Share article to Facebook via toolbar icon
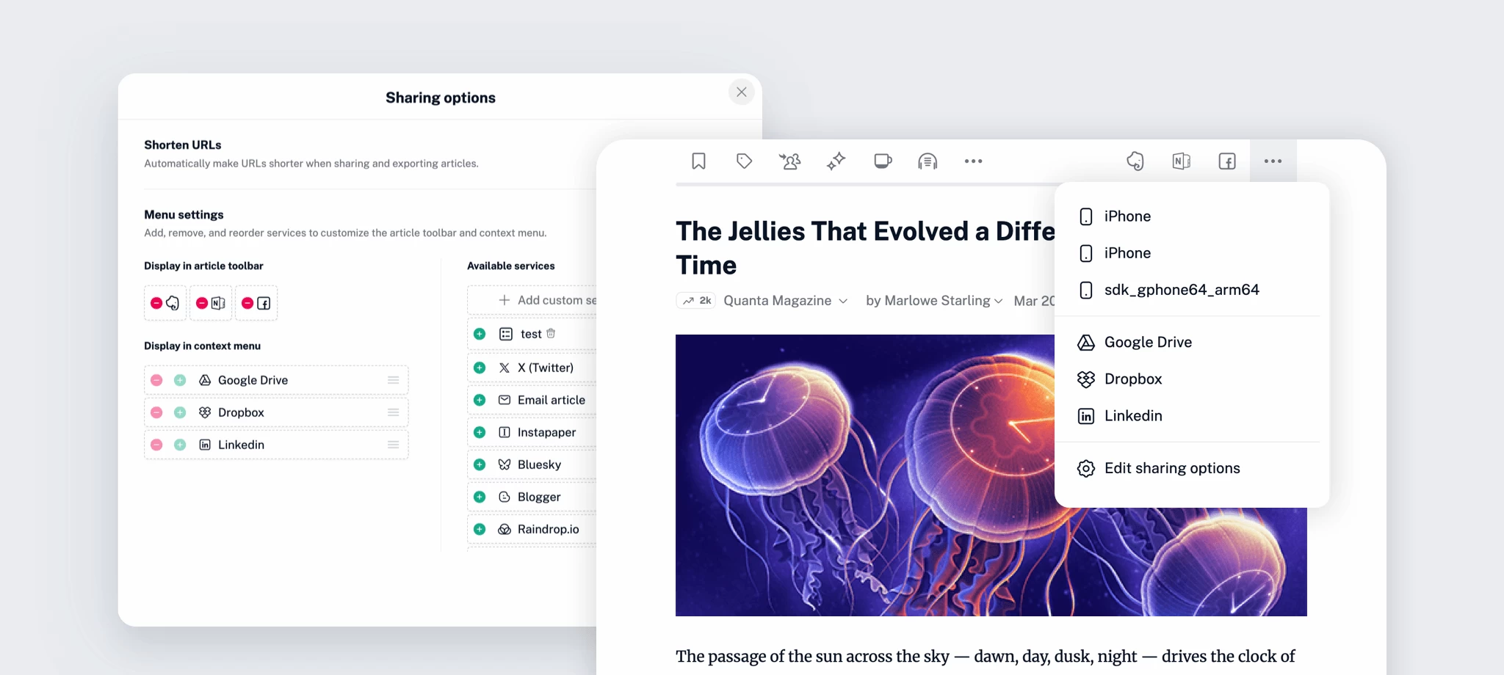 (x=1227, y=161)
